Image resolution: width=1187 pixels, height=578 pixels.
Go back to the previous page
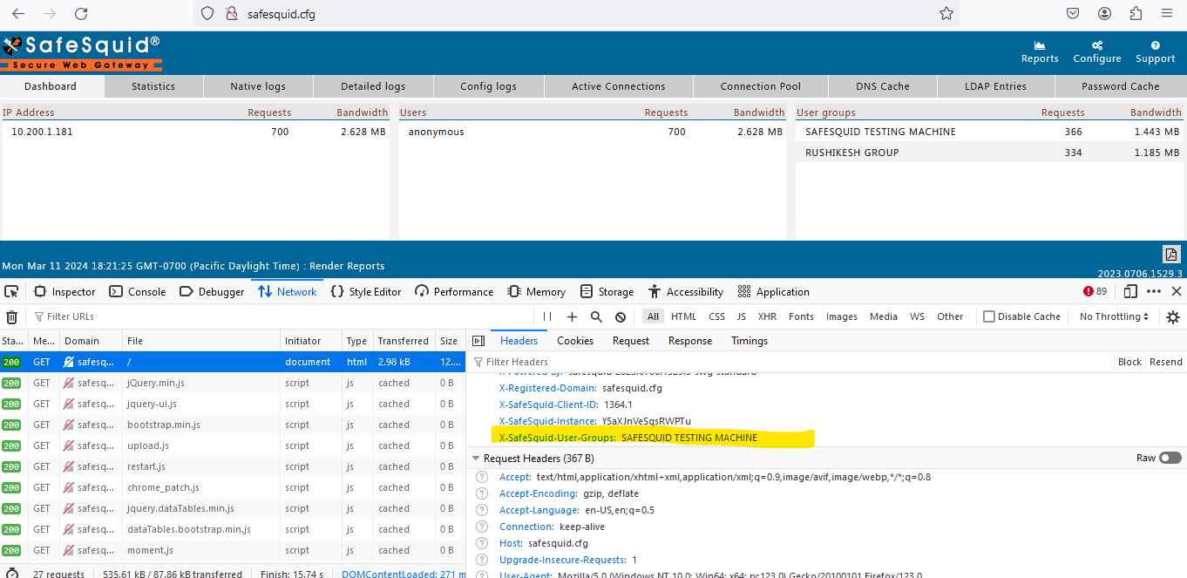[18, 14]
